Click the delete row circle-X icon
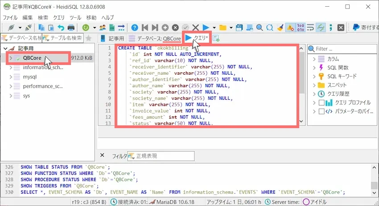This screenshot has height=206, width=379. [x=175, y=28]
